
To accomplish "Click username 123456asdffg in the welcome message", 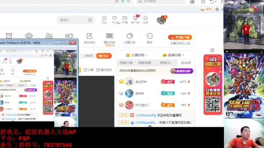I will point(146,115).
